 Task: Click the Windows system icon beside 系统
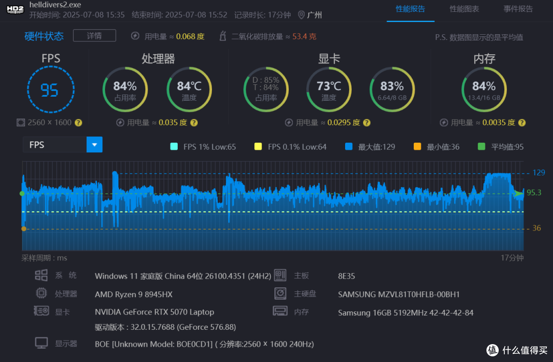click(x=41, y=275)
